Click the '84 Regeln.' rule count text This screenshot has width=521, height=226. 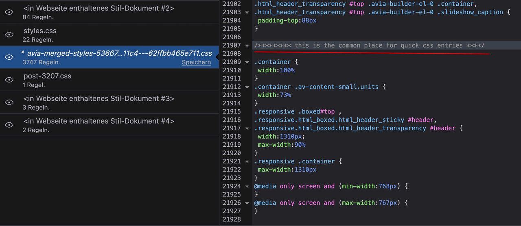[38, 17]
